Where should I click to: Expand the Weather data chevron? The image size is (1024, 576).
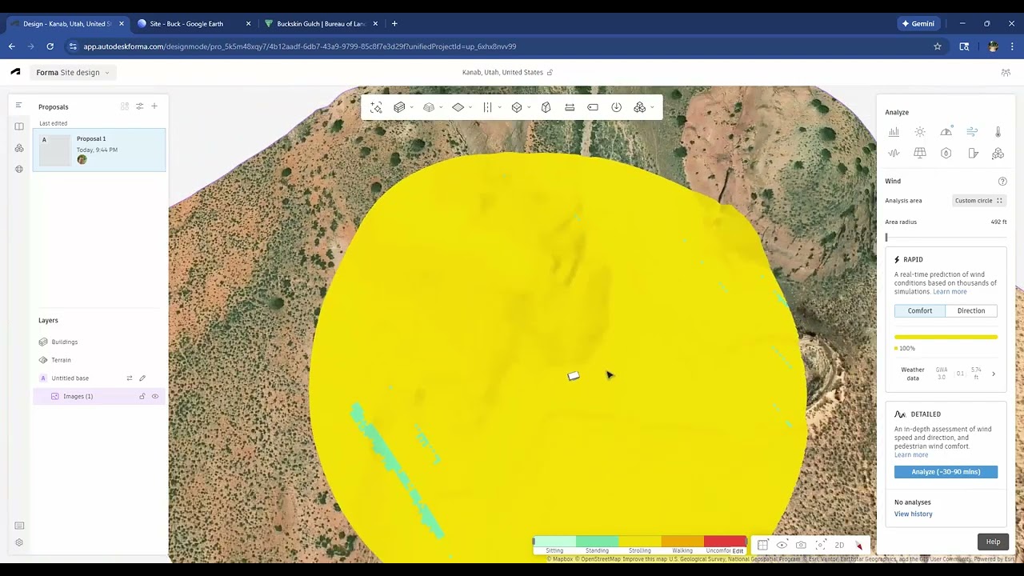point(994,374)
